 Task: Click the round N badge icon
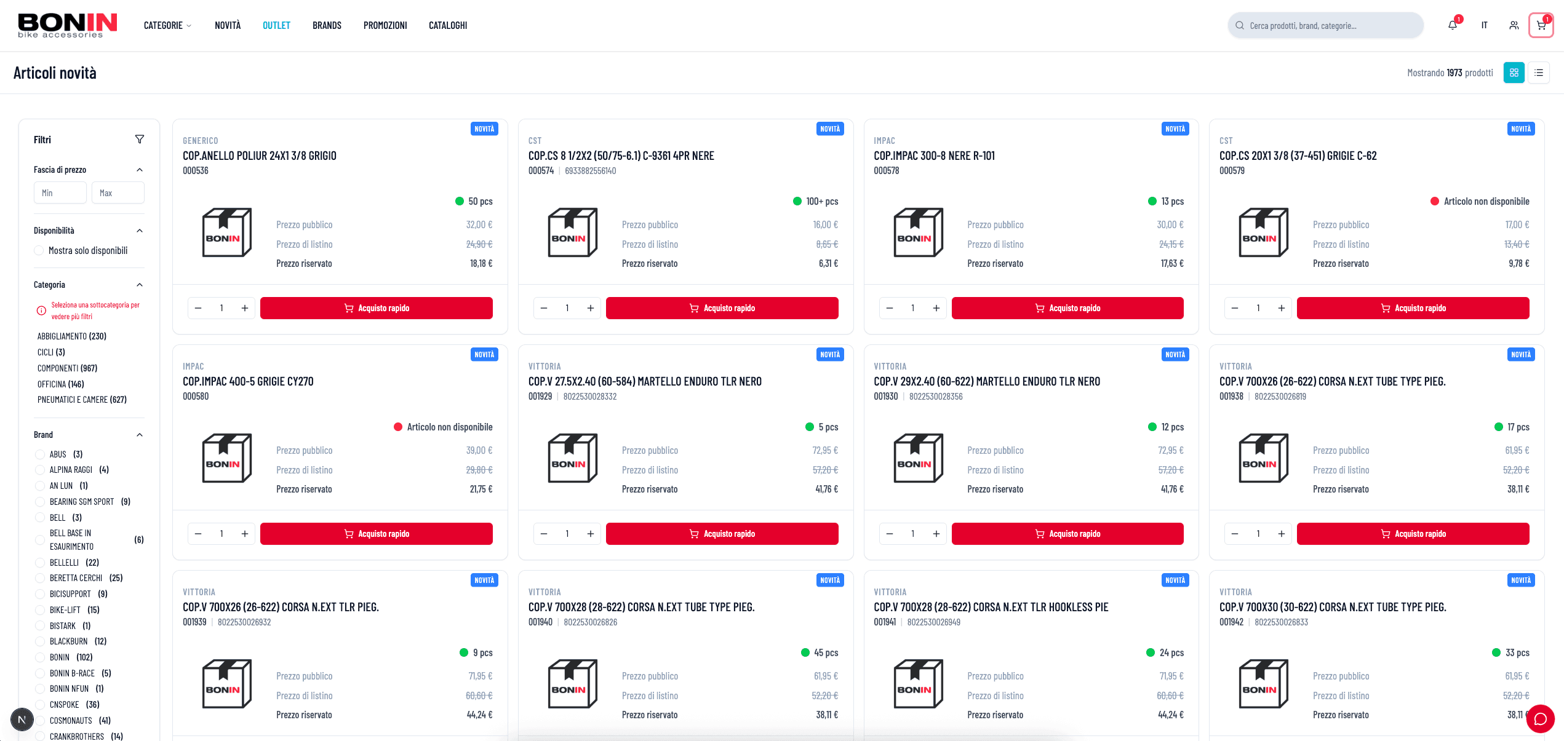(x=22, y=719)
